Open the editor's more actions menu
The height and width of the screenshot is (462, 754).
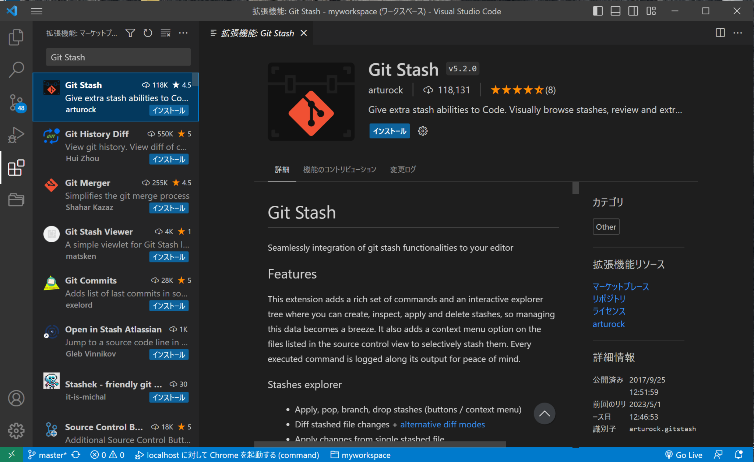(738, 33)
